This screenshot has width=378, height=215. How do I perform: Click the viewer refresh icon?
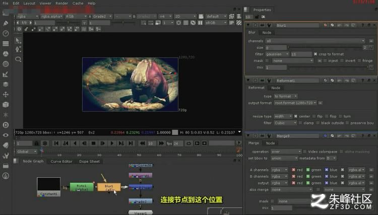pos(193,23)
